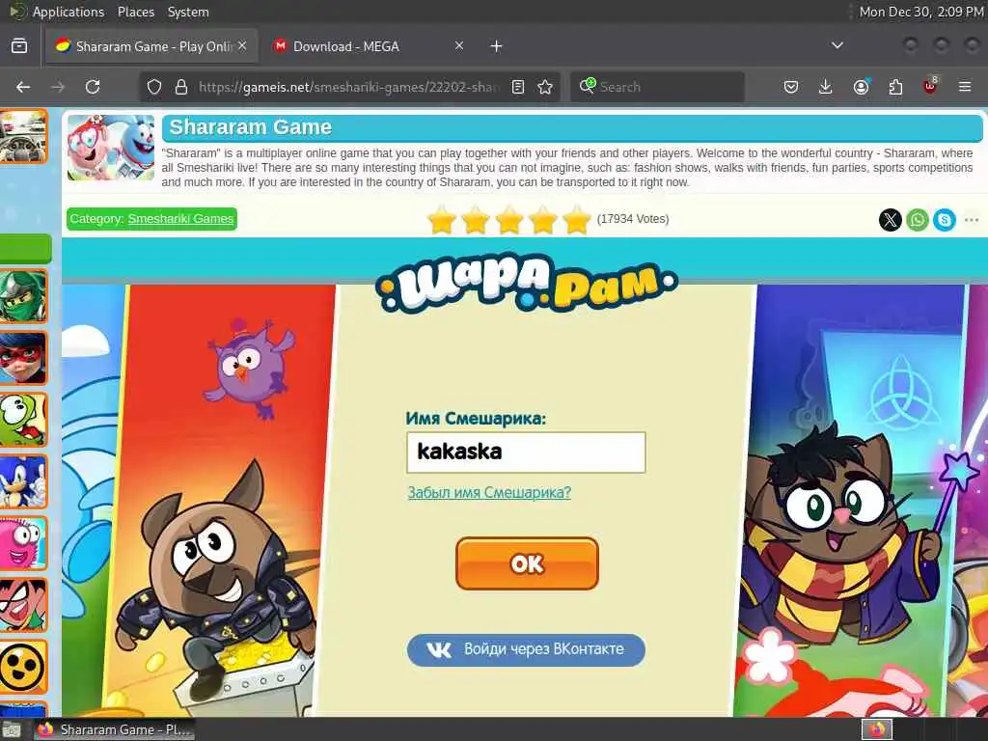
Task: Open more share options ellipsis
Action: point(972,220)
